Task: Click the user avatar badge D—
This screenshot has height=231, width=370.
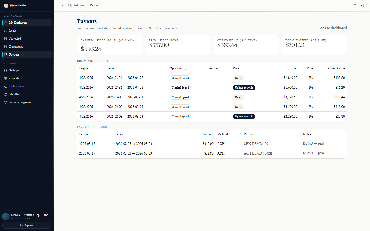Action: coord(6,217)
